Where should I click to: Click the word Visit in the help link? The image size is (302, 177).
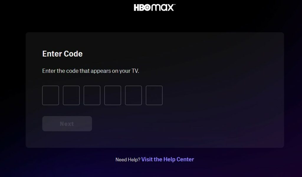click(147, 159)
